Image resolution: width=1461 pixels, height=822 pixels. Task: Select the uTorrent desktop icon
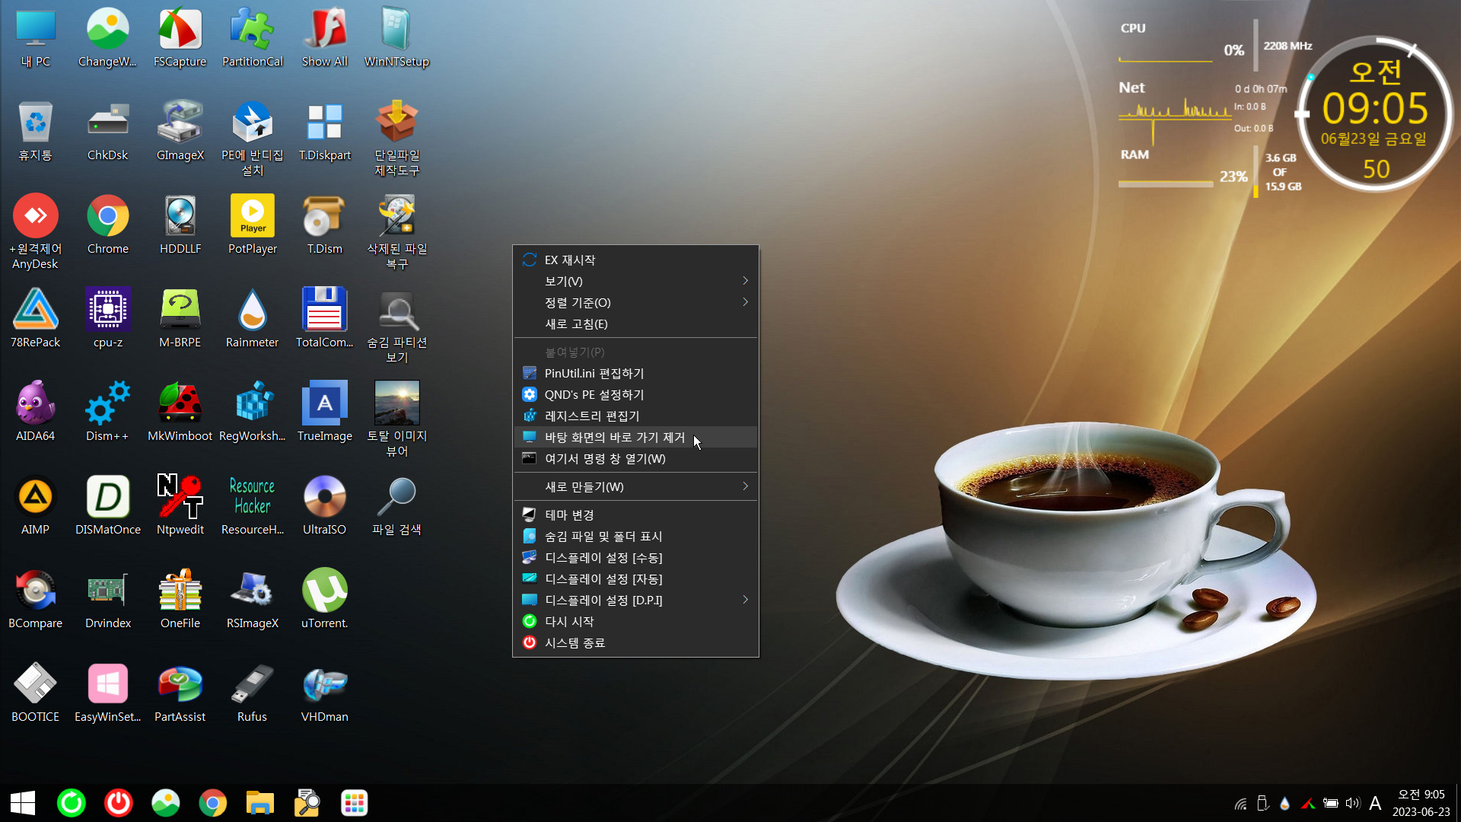tap(324, 600)
